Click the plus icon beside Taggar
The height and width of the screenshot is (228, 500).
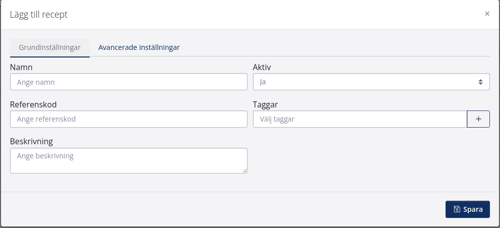[x=478, y=119]
